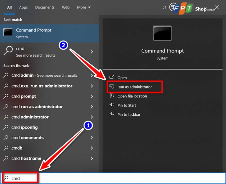Expand the More filter dropdown

click(84, 7)
